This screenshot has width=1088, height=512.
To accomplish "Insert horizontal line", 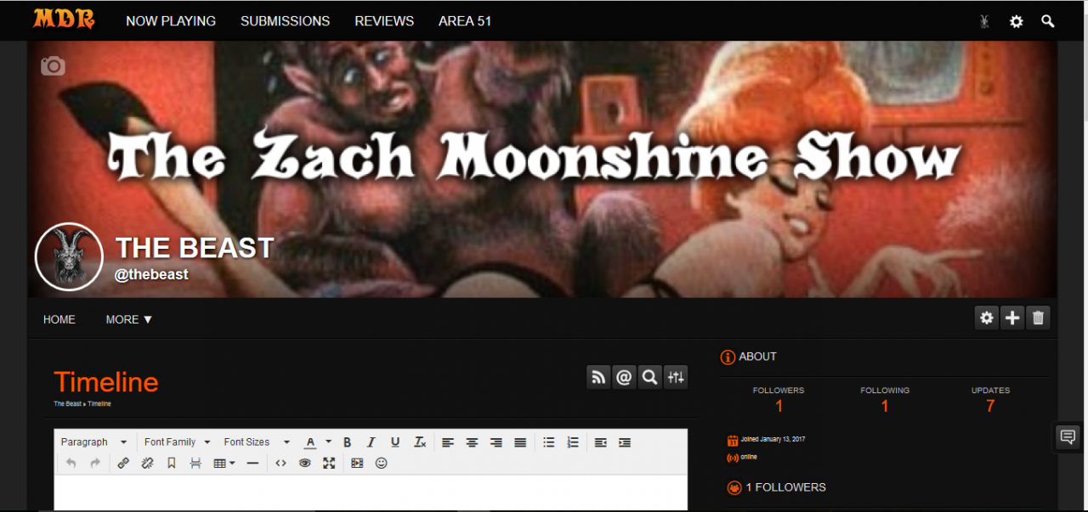I will [252, 464].
